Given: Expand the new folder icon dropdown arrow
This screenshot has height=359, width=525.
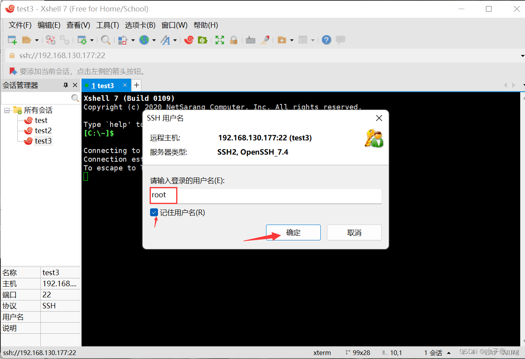Looking at the screenshot, I should pos(292,40).
